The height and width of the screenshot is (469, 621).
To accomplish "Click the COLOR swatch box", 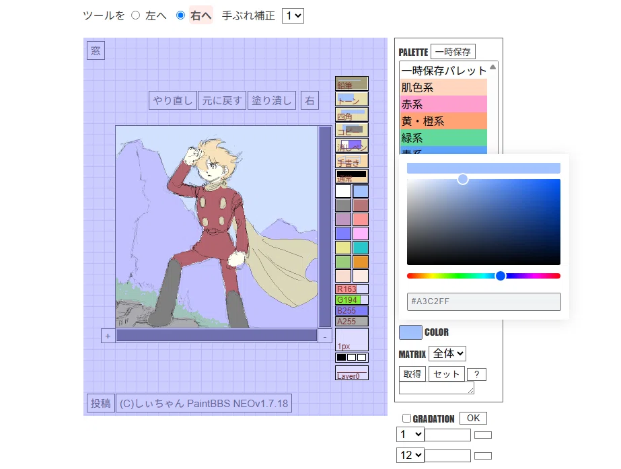I will tap(410, 332).
